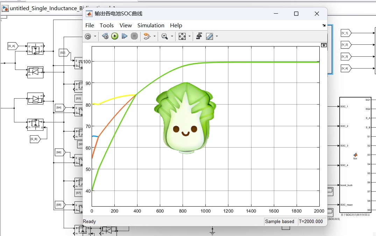The image size is (376, 236).
Task: Click the T=2000.000 status field
Action: click(x=311, y=221)
